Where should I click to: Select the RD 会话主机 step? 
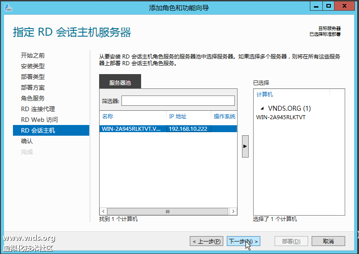[51, 130]
